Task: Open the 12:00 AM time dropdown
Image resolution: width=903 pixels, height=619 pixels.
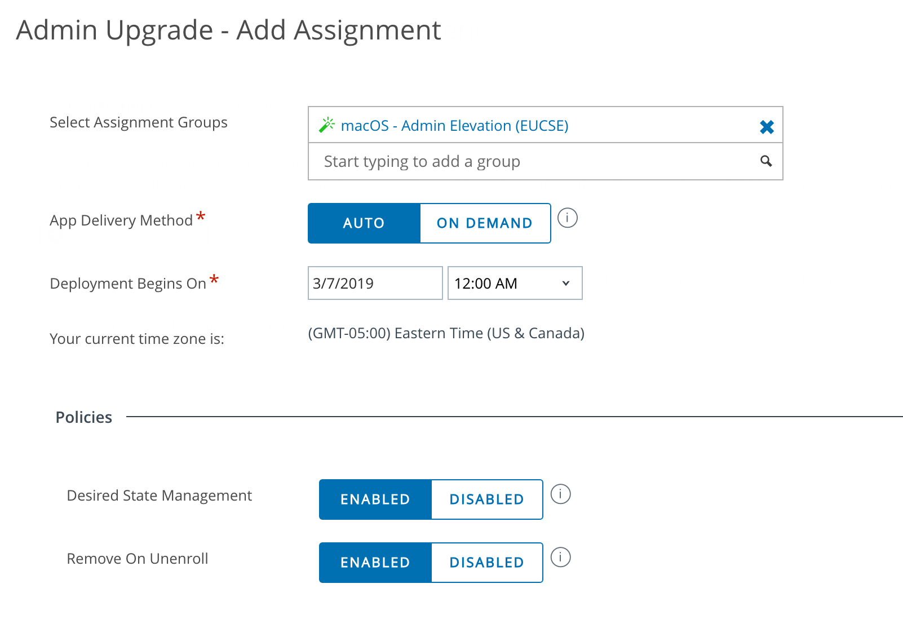Action: (515, 283)
